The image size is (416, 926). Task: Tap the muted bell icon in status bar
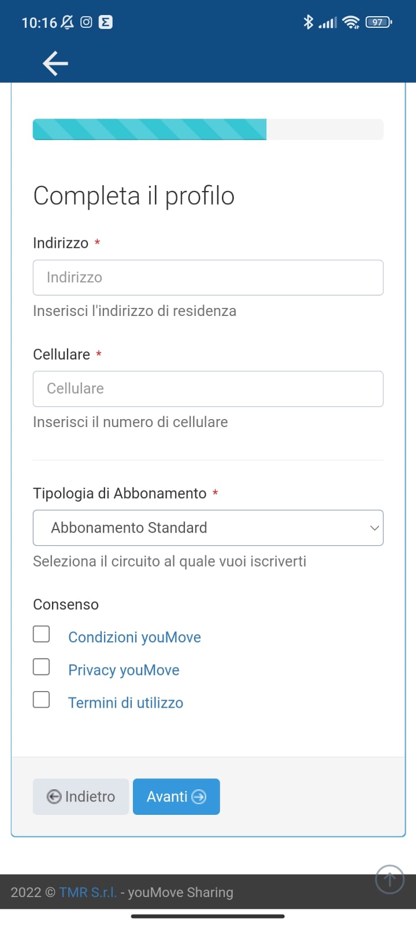pos(68,23)
